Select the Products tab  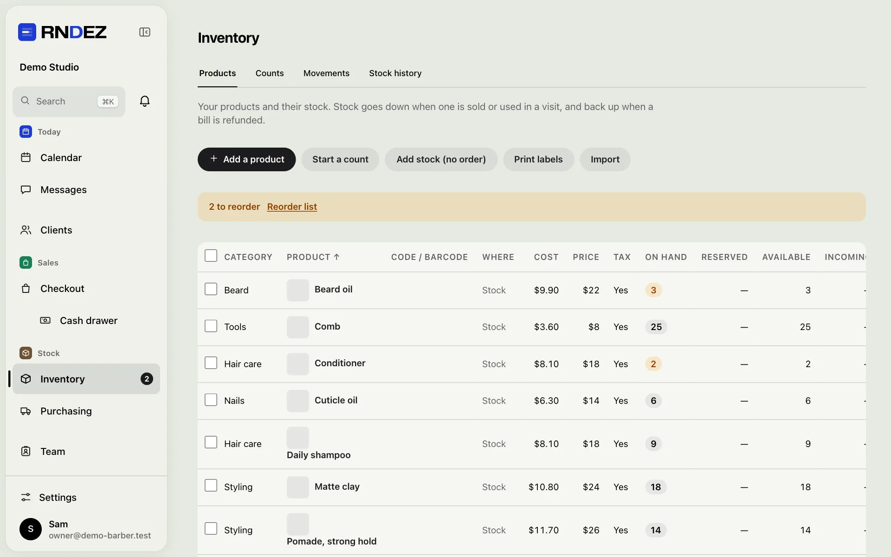pyautogui.click(x=218, y=73)
